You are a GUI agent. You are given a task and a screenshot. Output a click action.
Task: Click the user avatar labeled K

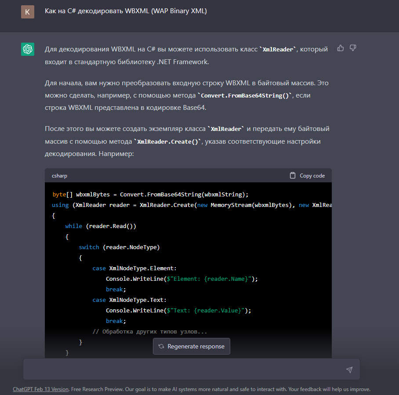pos(28,12)
